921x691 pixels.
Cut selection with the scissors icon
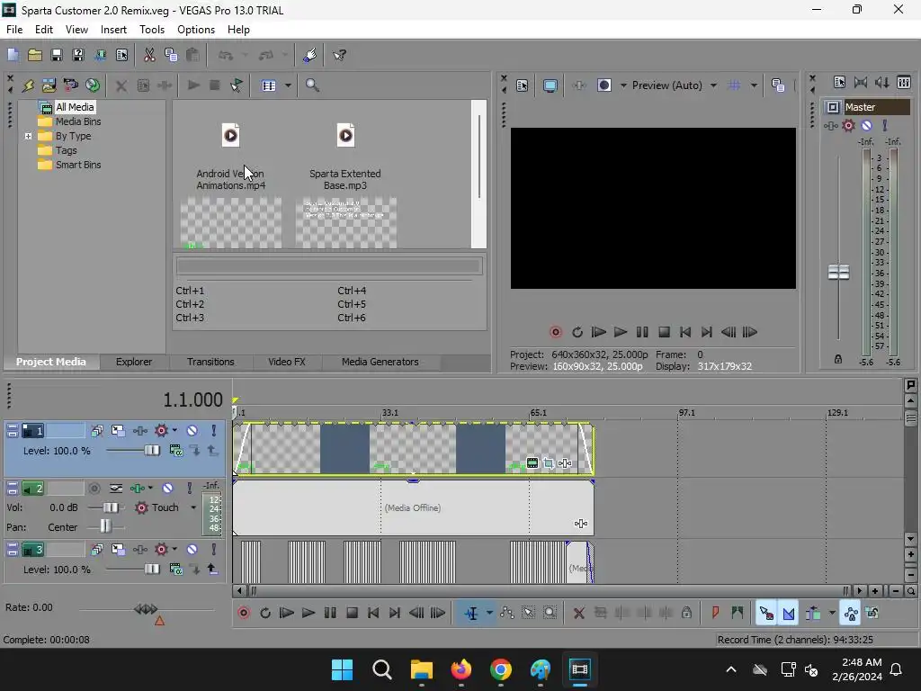149,55
